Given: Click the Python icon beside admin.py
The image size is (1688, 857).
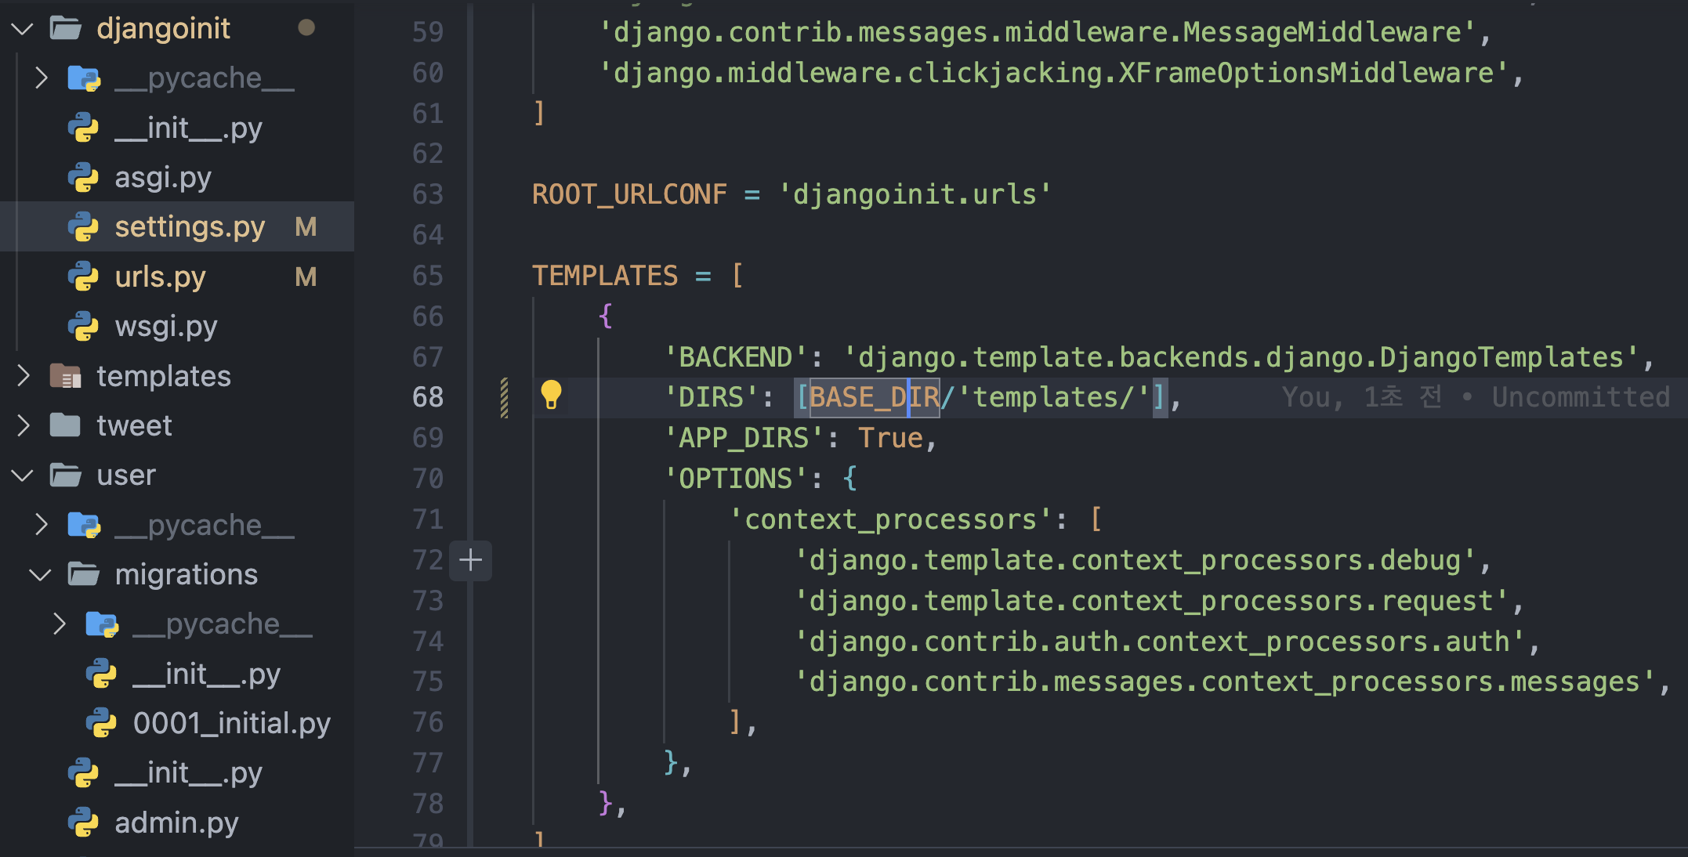Looking at the screenshot, I should coord(83,823).
